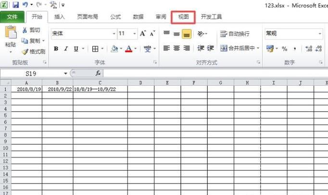Click the Undo arrow icon
This screenshot has width=328, height=195.
(x=25, y=5)
